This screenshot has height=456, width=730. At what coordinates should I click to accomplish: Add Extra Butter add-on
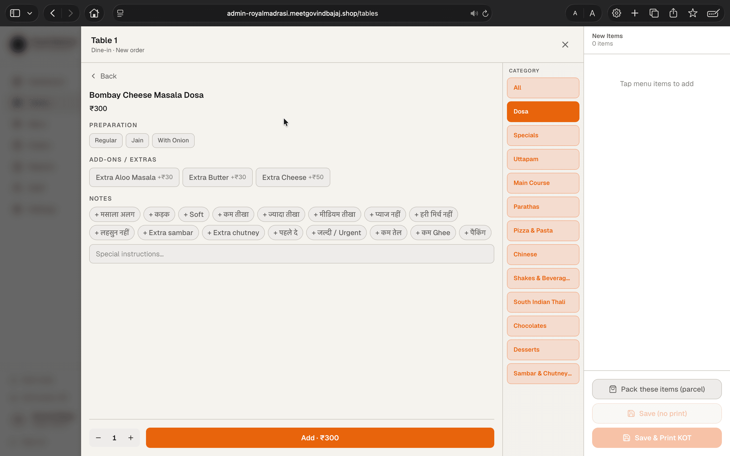pyautogui.click(x=217, y=177)
